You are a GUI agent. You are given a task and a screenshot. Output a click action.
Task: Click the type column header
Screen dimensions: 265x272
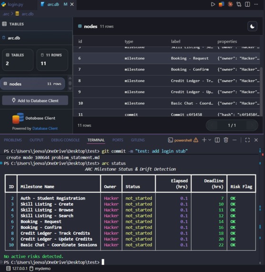click(x=129, y=41)
